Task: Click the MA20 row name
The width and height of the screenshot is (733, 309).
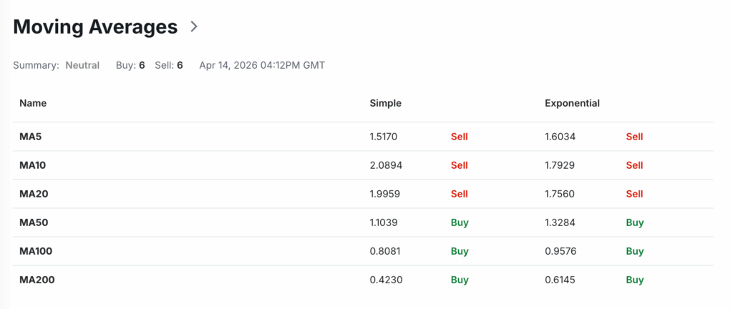Action: click(34, 194)
